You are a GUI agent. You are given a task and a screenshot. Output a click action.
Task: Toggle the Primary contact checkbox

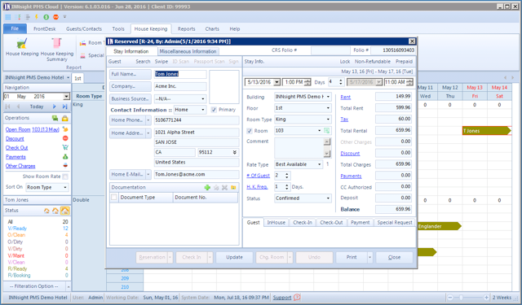[214, 110]
